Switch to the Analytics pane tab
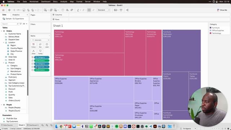The width and height of the screenshot is (231, 130). (x=16, y=15)
